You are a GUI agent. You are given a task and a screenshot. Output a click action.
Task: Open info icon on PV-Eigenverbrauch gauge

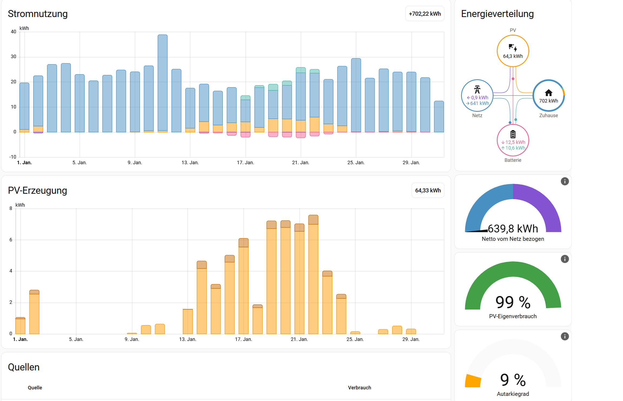pyautogui.click(x=565, y=259)
